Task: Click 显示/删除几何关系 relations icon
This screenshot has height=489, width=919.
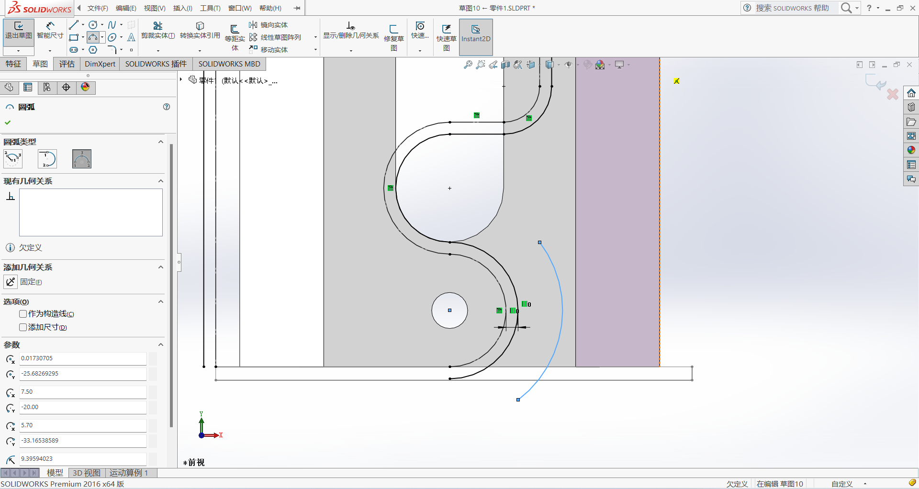Action: click(350, 27)
